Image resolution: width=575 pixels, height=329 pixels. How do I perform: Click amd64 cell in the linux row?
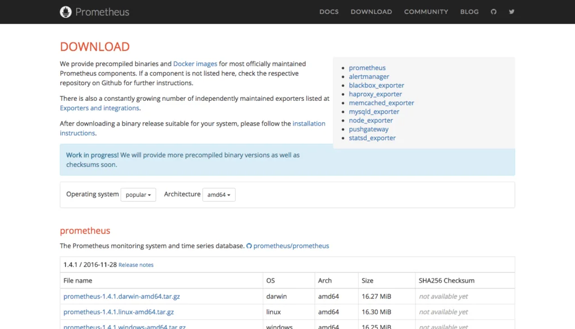point(328,312)
